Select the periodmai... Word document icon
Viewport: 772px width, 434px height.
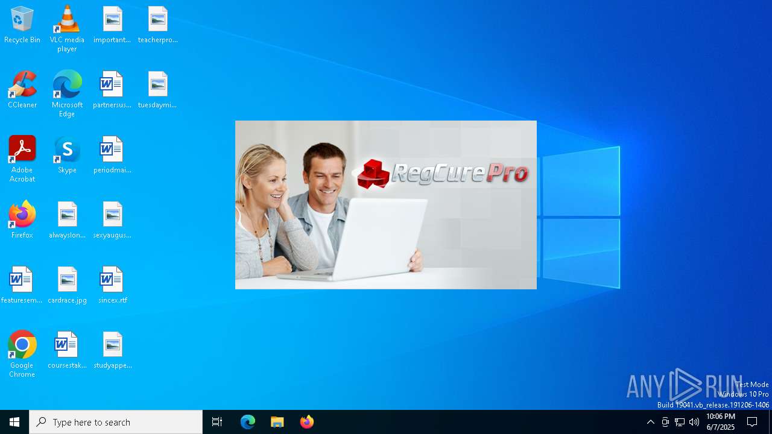pyautogui.click(x=112, y=156)
